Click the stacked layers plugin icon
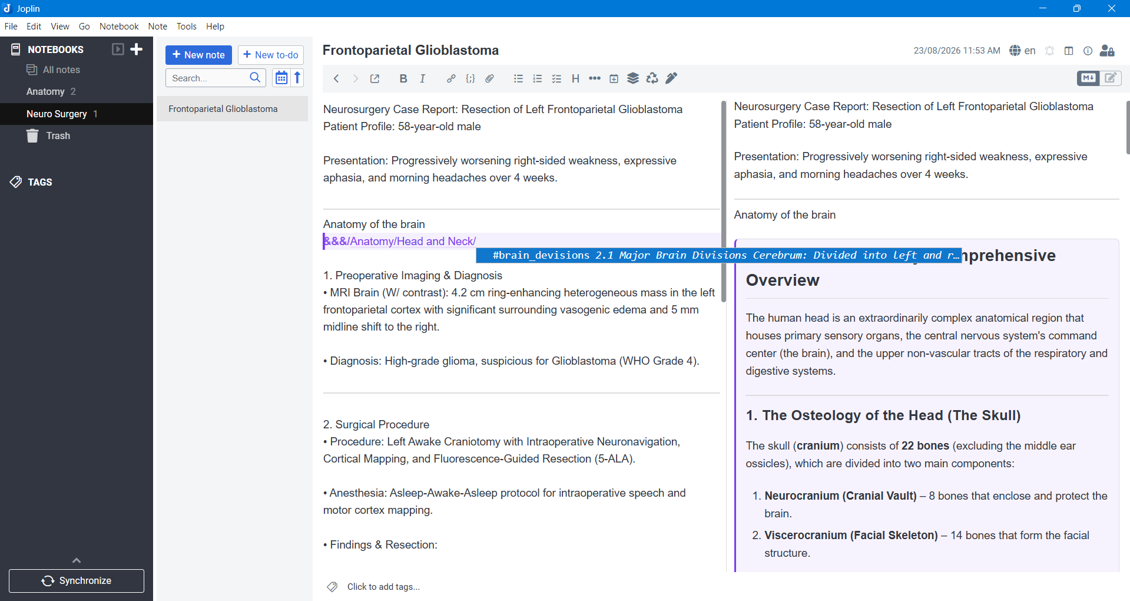Screen dimensions: 1130x601 [633, 78]
